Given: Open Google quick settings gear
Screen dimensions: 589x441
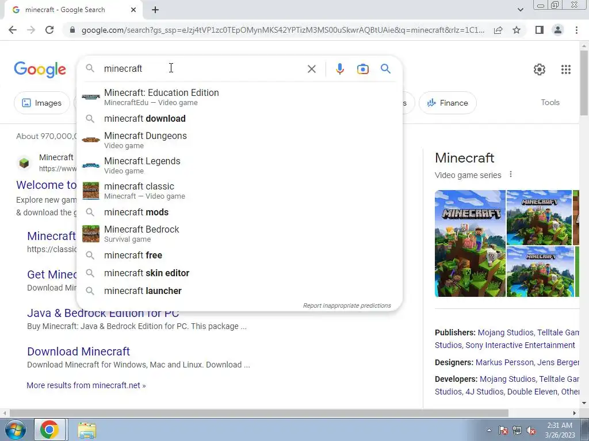Looking at the screenshot, I should point(540,69).
